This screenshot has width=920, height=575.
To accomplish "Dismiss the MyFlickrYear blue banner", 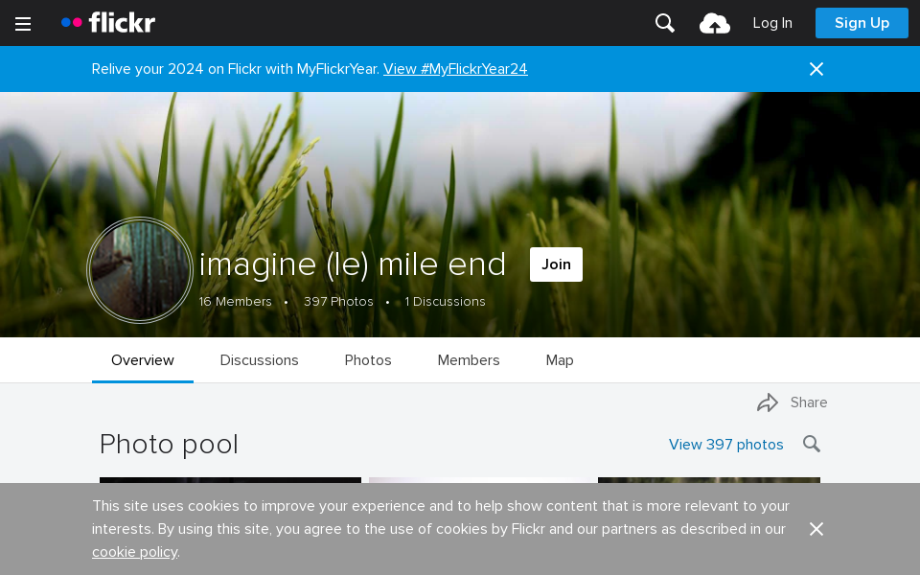I will pyautogui.click(x=816, y=69).
